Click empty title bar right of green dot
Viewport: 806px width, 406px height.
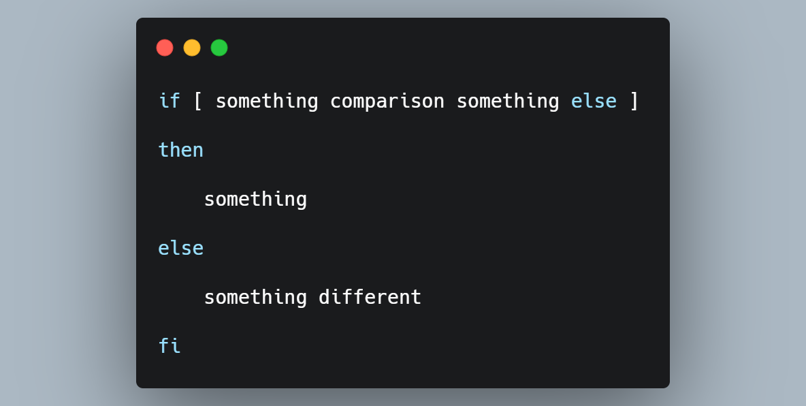coord(442,48)
